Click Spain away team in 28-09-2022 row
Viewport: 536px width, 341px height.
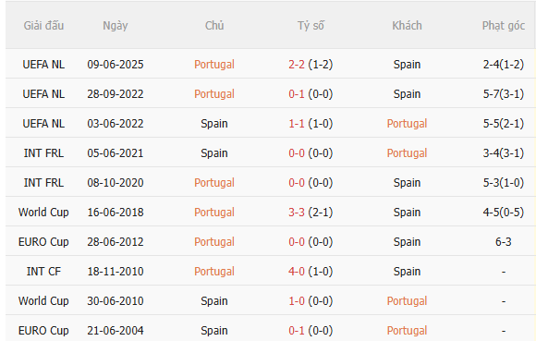(407, 94)
